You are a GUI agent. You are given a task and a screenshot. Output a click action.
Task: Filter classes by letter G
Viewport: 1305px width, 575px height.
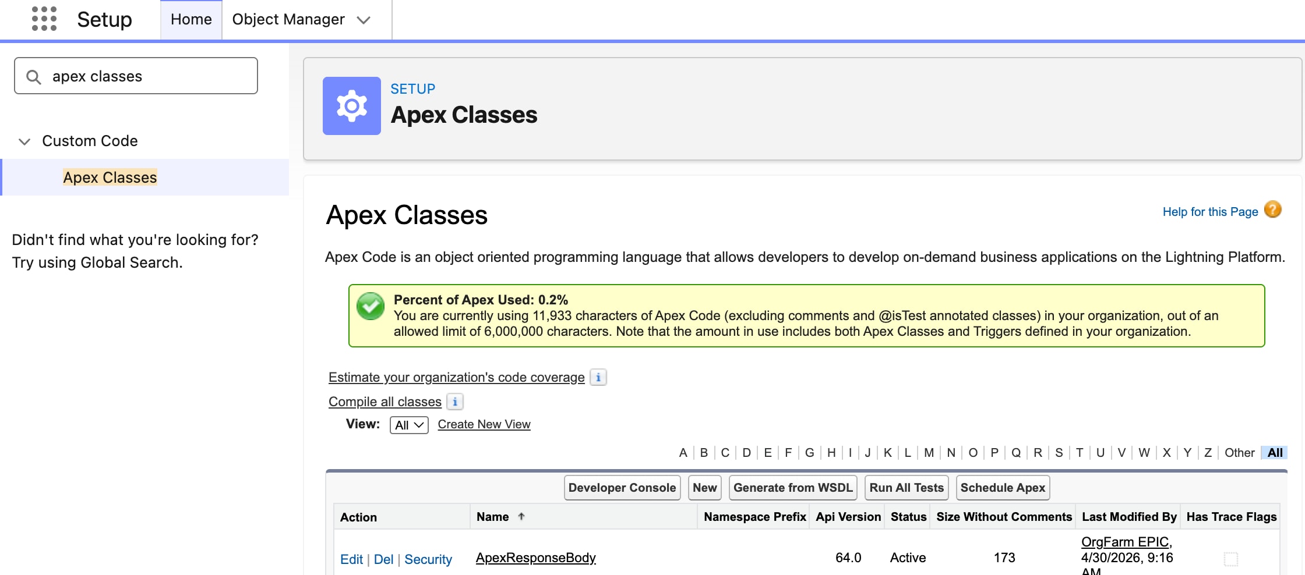click(x=810, y=453)
